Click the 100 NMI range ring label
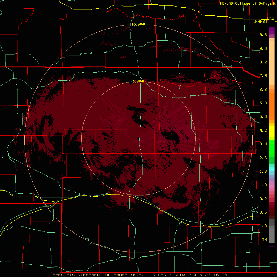The image size is (277, 277). (138, 24)
